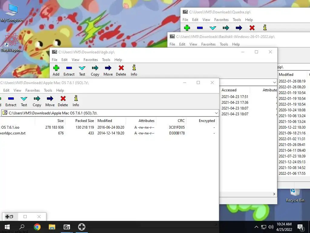Open File menu in Quadra.zip window
Viewport: 310px width, 233px height.
[x=185, y=20]
